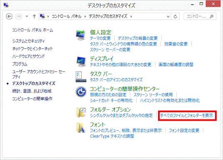Select システムとセキュリティ in sidebar

(28, 41)
